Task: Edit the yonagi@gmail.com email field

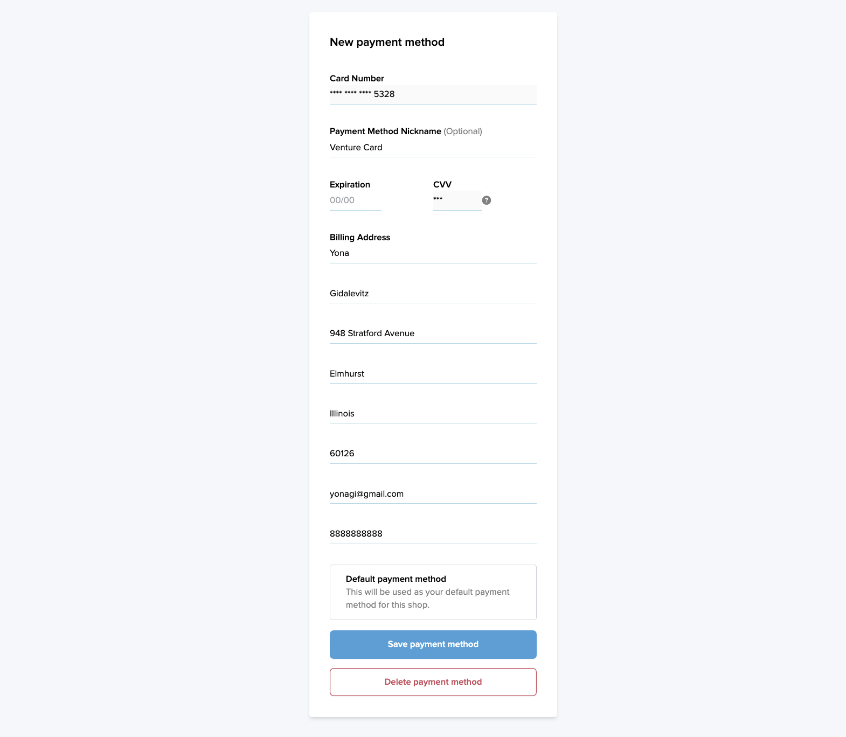Action: pyautogui.click(x=433, y=494)
